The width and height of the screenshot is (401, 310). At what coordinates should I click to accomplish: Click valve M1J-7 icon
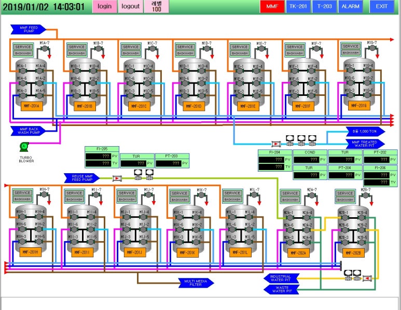point(148,195)
